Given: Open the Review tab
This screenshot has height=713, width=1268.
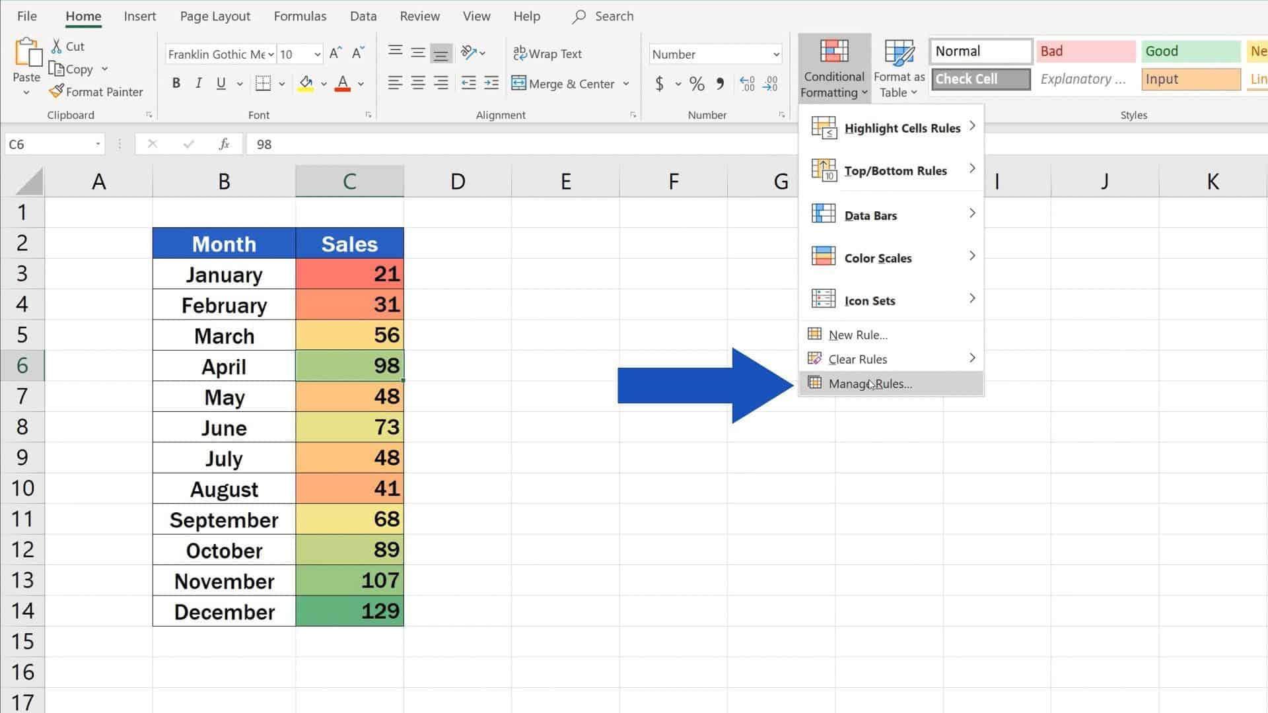Looking at the screenshot, I should (x=419, y=16).
